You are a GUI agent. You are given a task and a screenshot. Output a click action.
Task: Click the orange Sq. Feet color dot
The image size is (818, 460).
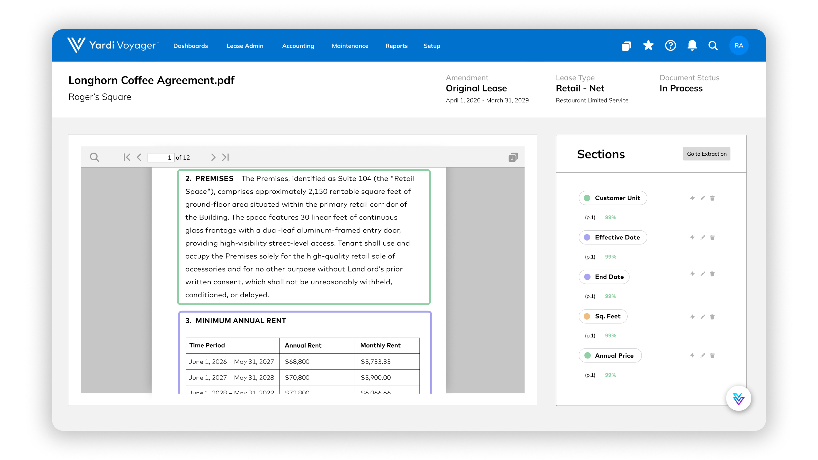587,316
